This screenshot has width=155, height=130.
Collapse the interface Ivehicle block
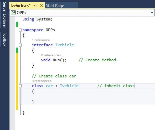click(x=20, y=45)
